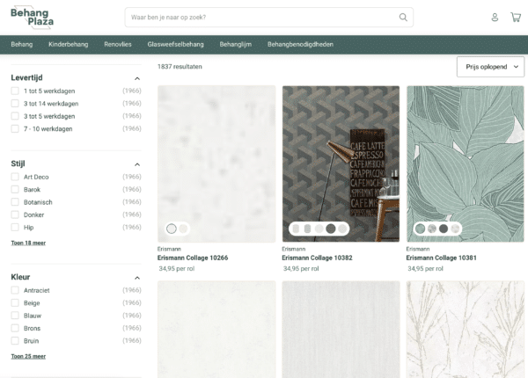
Task: Select the Beige color filter
Action: click(x=15, y=303)
